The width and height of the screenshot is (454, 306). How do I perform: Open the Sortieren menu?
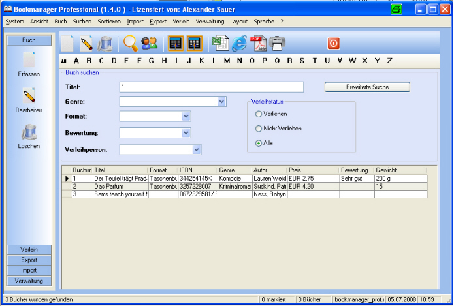[109, 22]
